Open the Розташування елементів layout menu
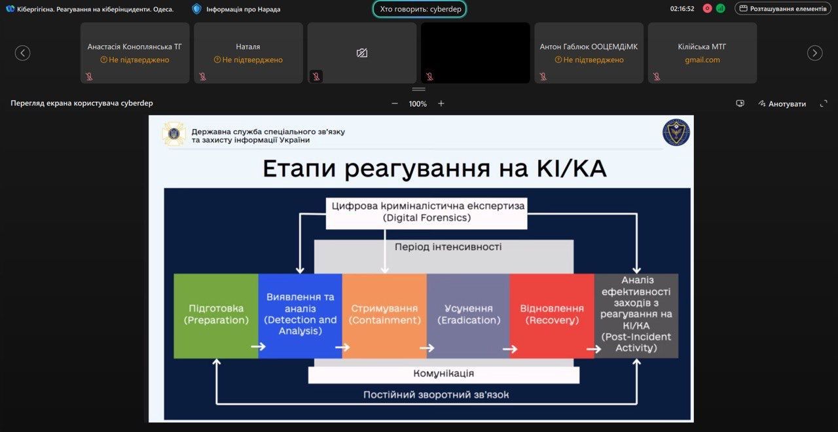This screenshot has width=838, height=432. coord(784,9)
